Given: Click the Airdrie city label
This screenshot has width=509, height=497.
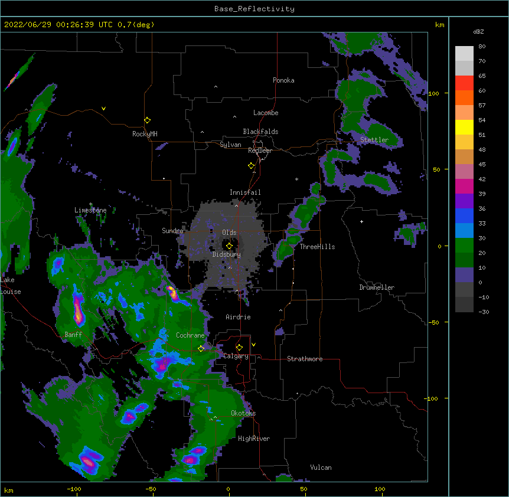Looking at the screenshot, I should (x=239, y=317).
